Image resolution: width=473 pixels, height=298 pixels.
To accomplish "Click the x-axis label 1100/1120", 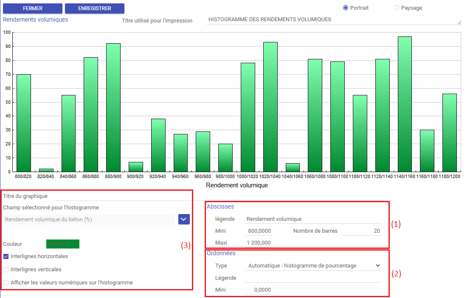I will pyautogui.click(x=360, y=176).
